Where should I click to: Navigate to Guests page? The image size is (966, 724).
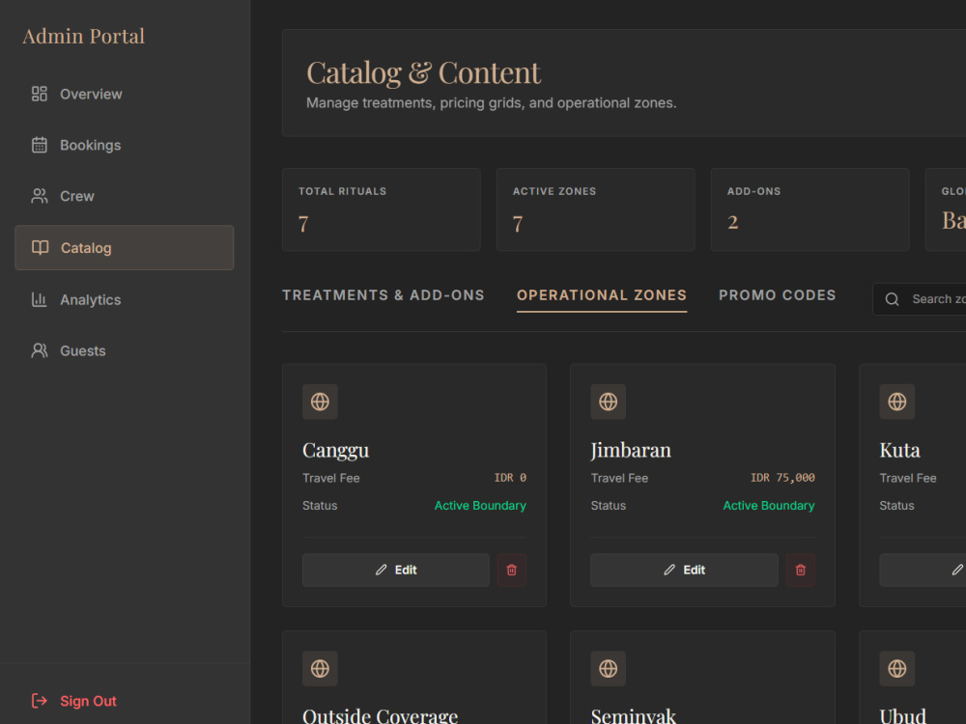(124, 351)
